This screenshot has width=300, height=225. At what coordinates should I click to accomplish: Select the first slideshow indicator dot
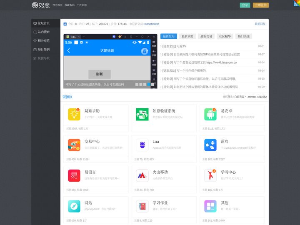(x=137, y=84)
